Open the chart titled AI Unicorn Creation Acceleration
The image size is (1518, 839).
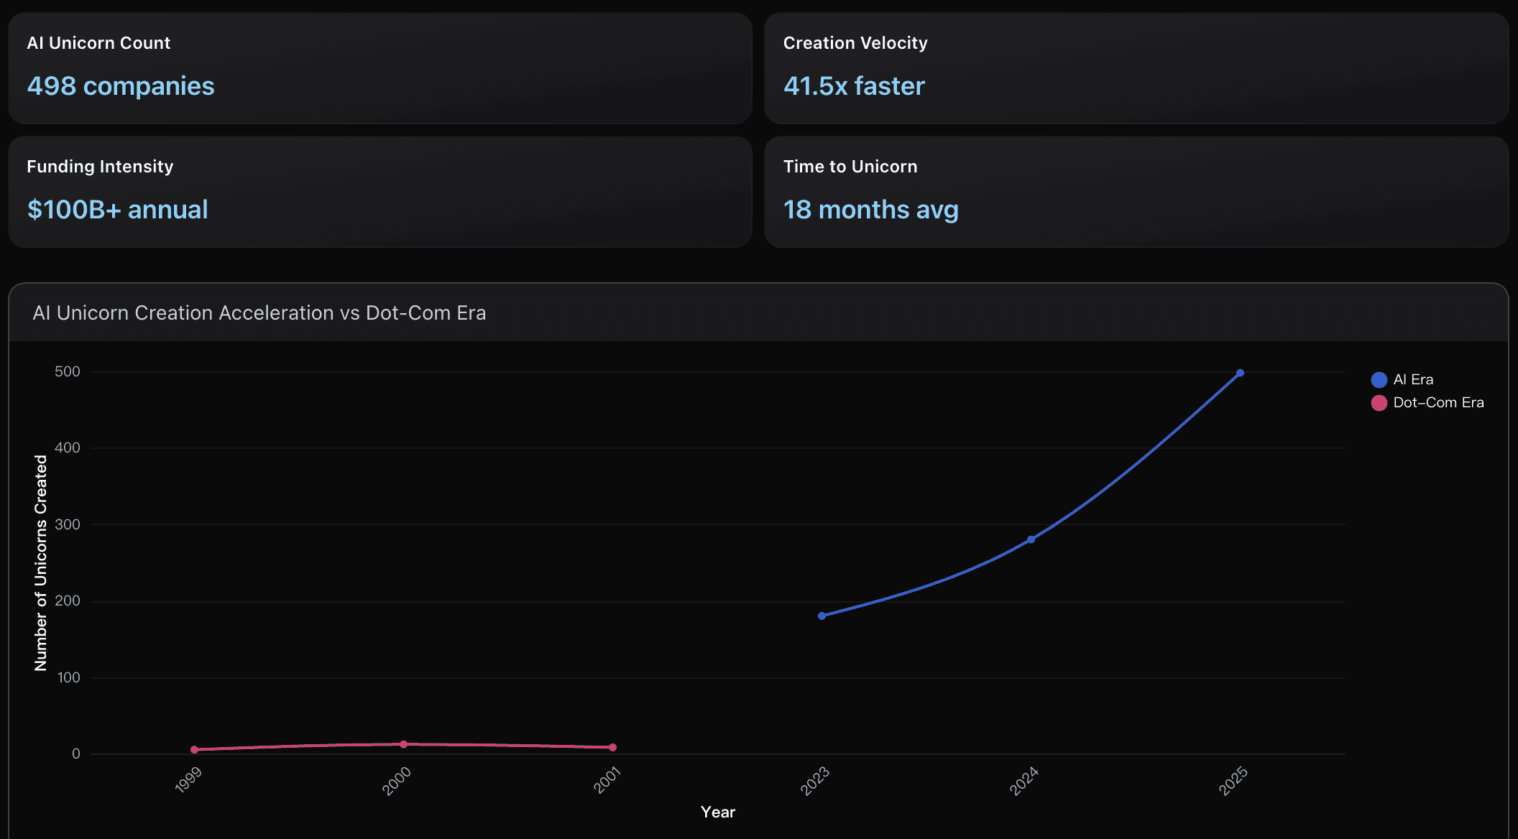(x=259, y=313)
